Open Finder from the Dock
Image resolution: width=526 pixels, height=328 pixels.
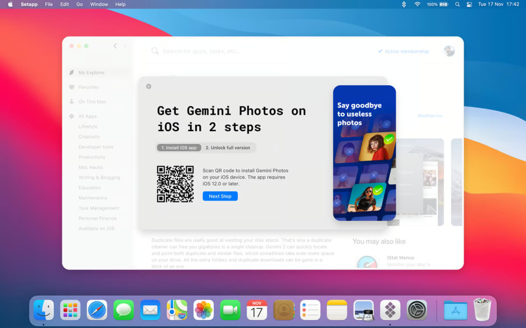44,310
